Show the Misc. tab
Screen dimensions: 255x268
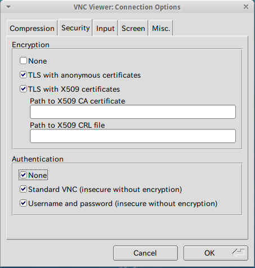pos(161,28)
